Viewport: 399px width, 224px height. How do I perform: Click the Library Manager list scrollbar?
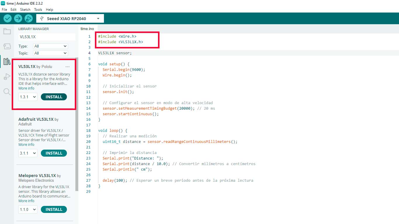tap(77, 124)
